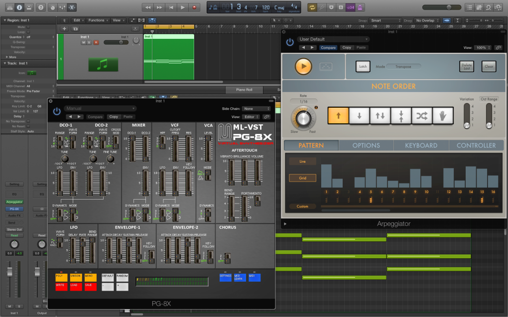
Task: Start the Arpeggiator play button
Action: pos(303,66)
